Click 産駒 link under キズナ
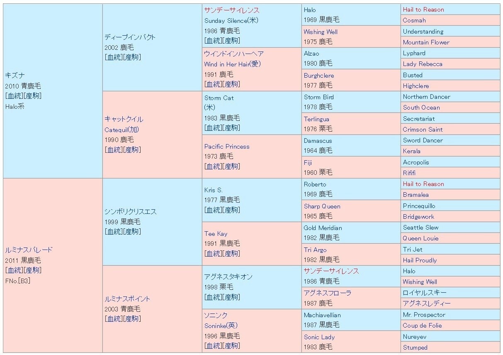The image size is (503, 355). coord(33,96)
